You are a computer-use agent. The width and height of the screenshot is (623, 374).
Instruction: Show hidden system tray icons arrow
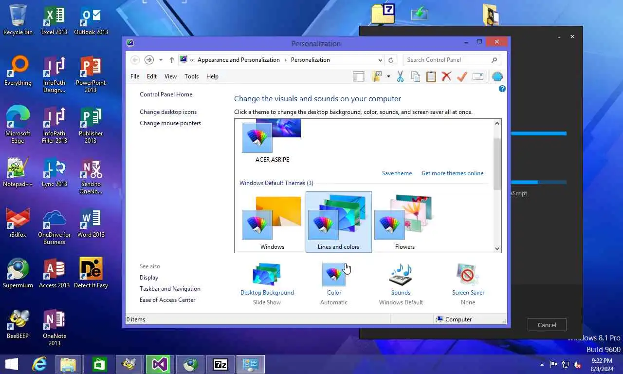(x=542, y=365)
